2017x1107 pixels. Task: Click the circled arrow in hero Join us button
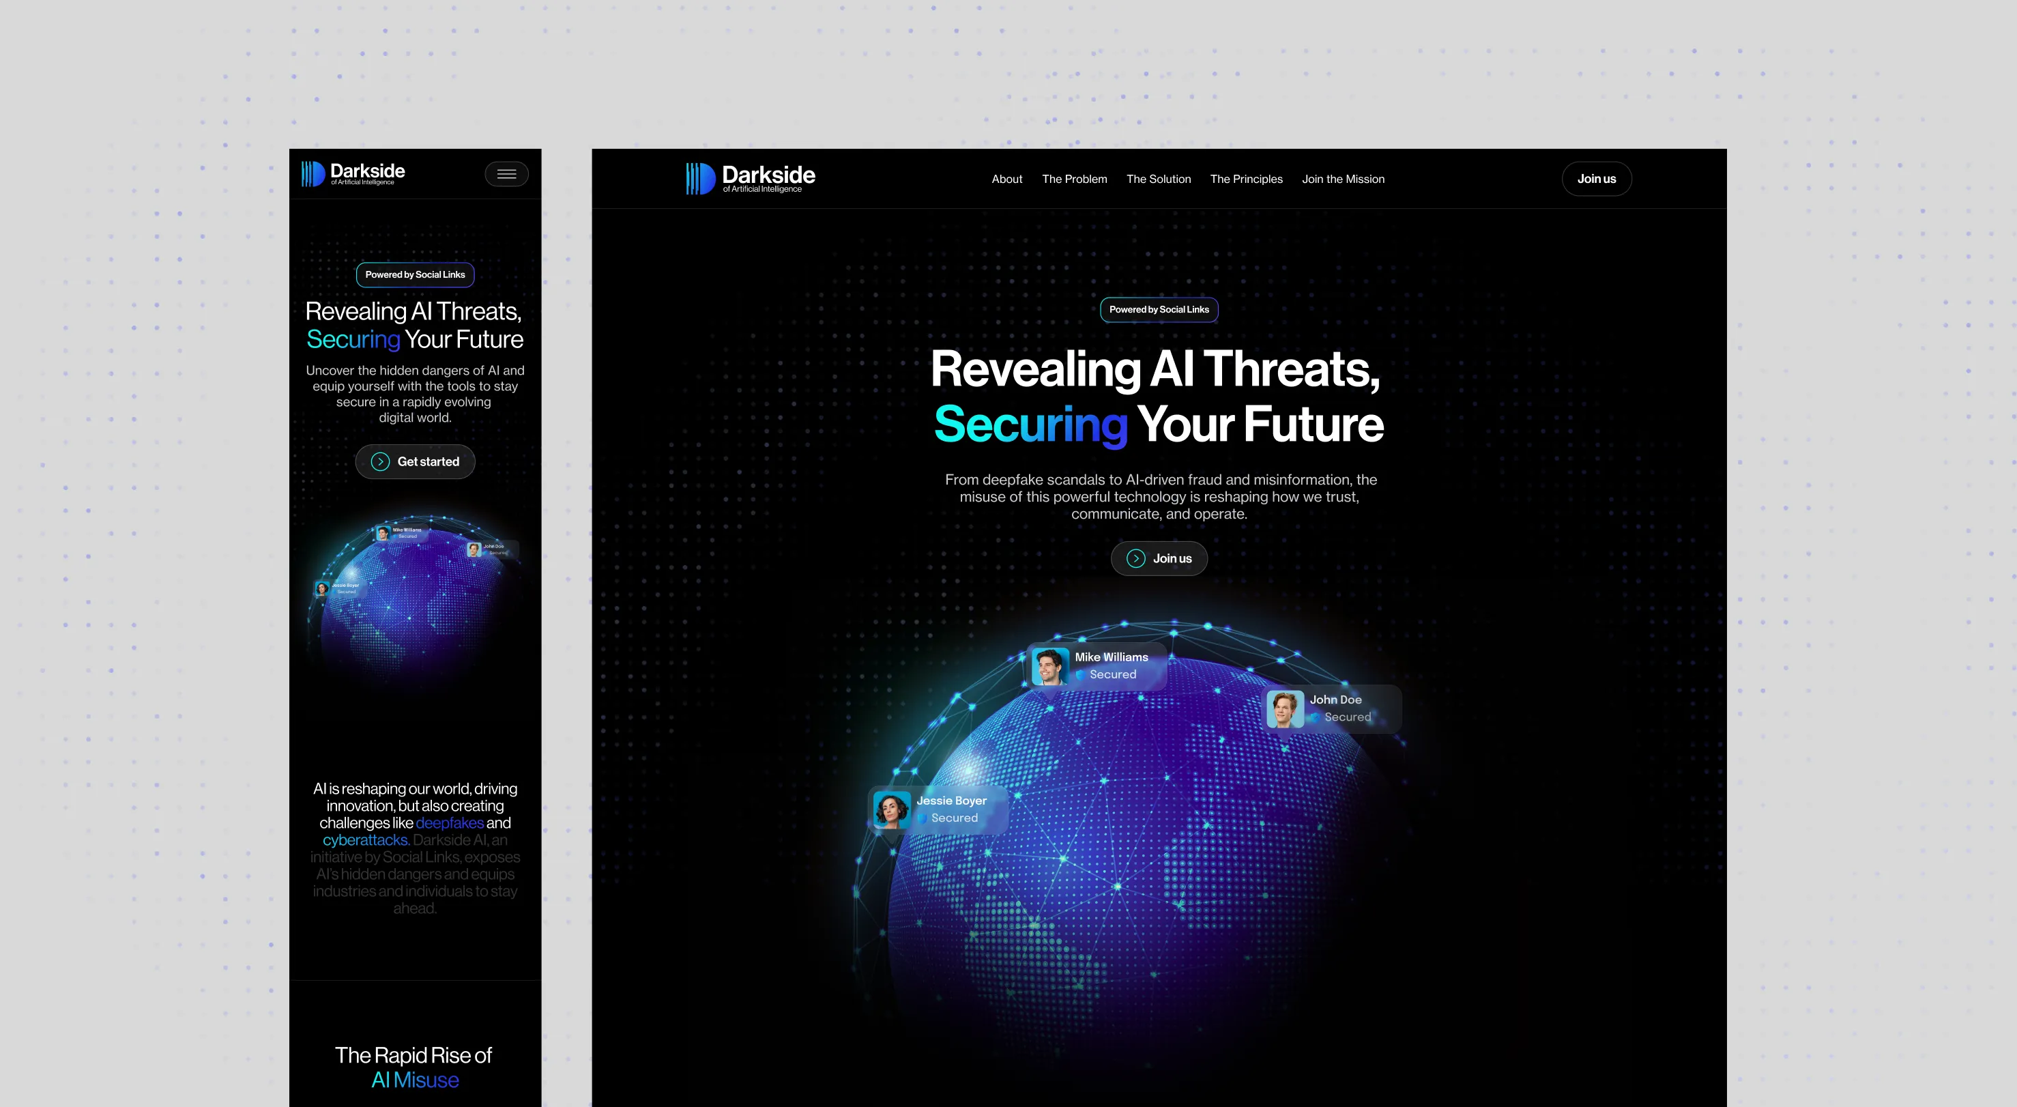(1135, 558)
